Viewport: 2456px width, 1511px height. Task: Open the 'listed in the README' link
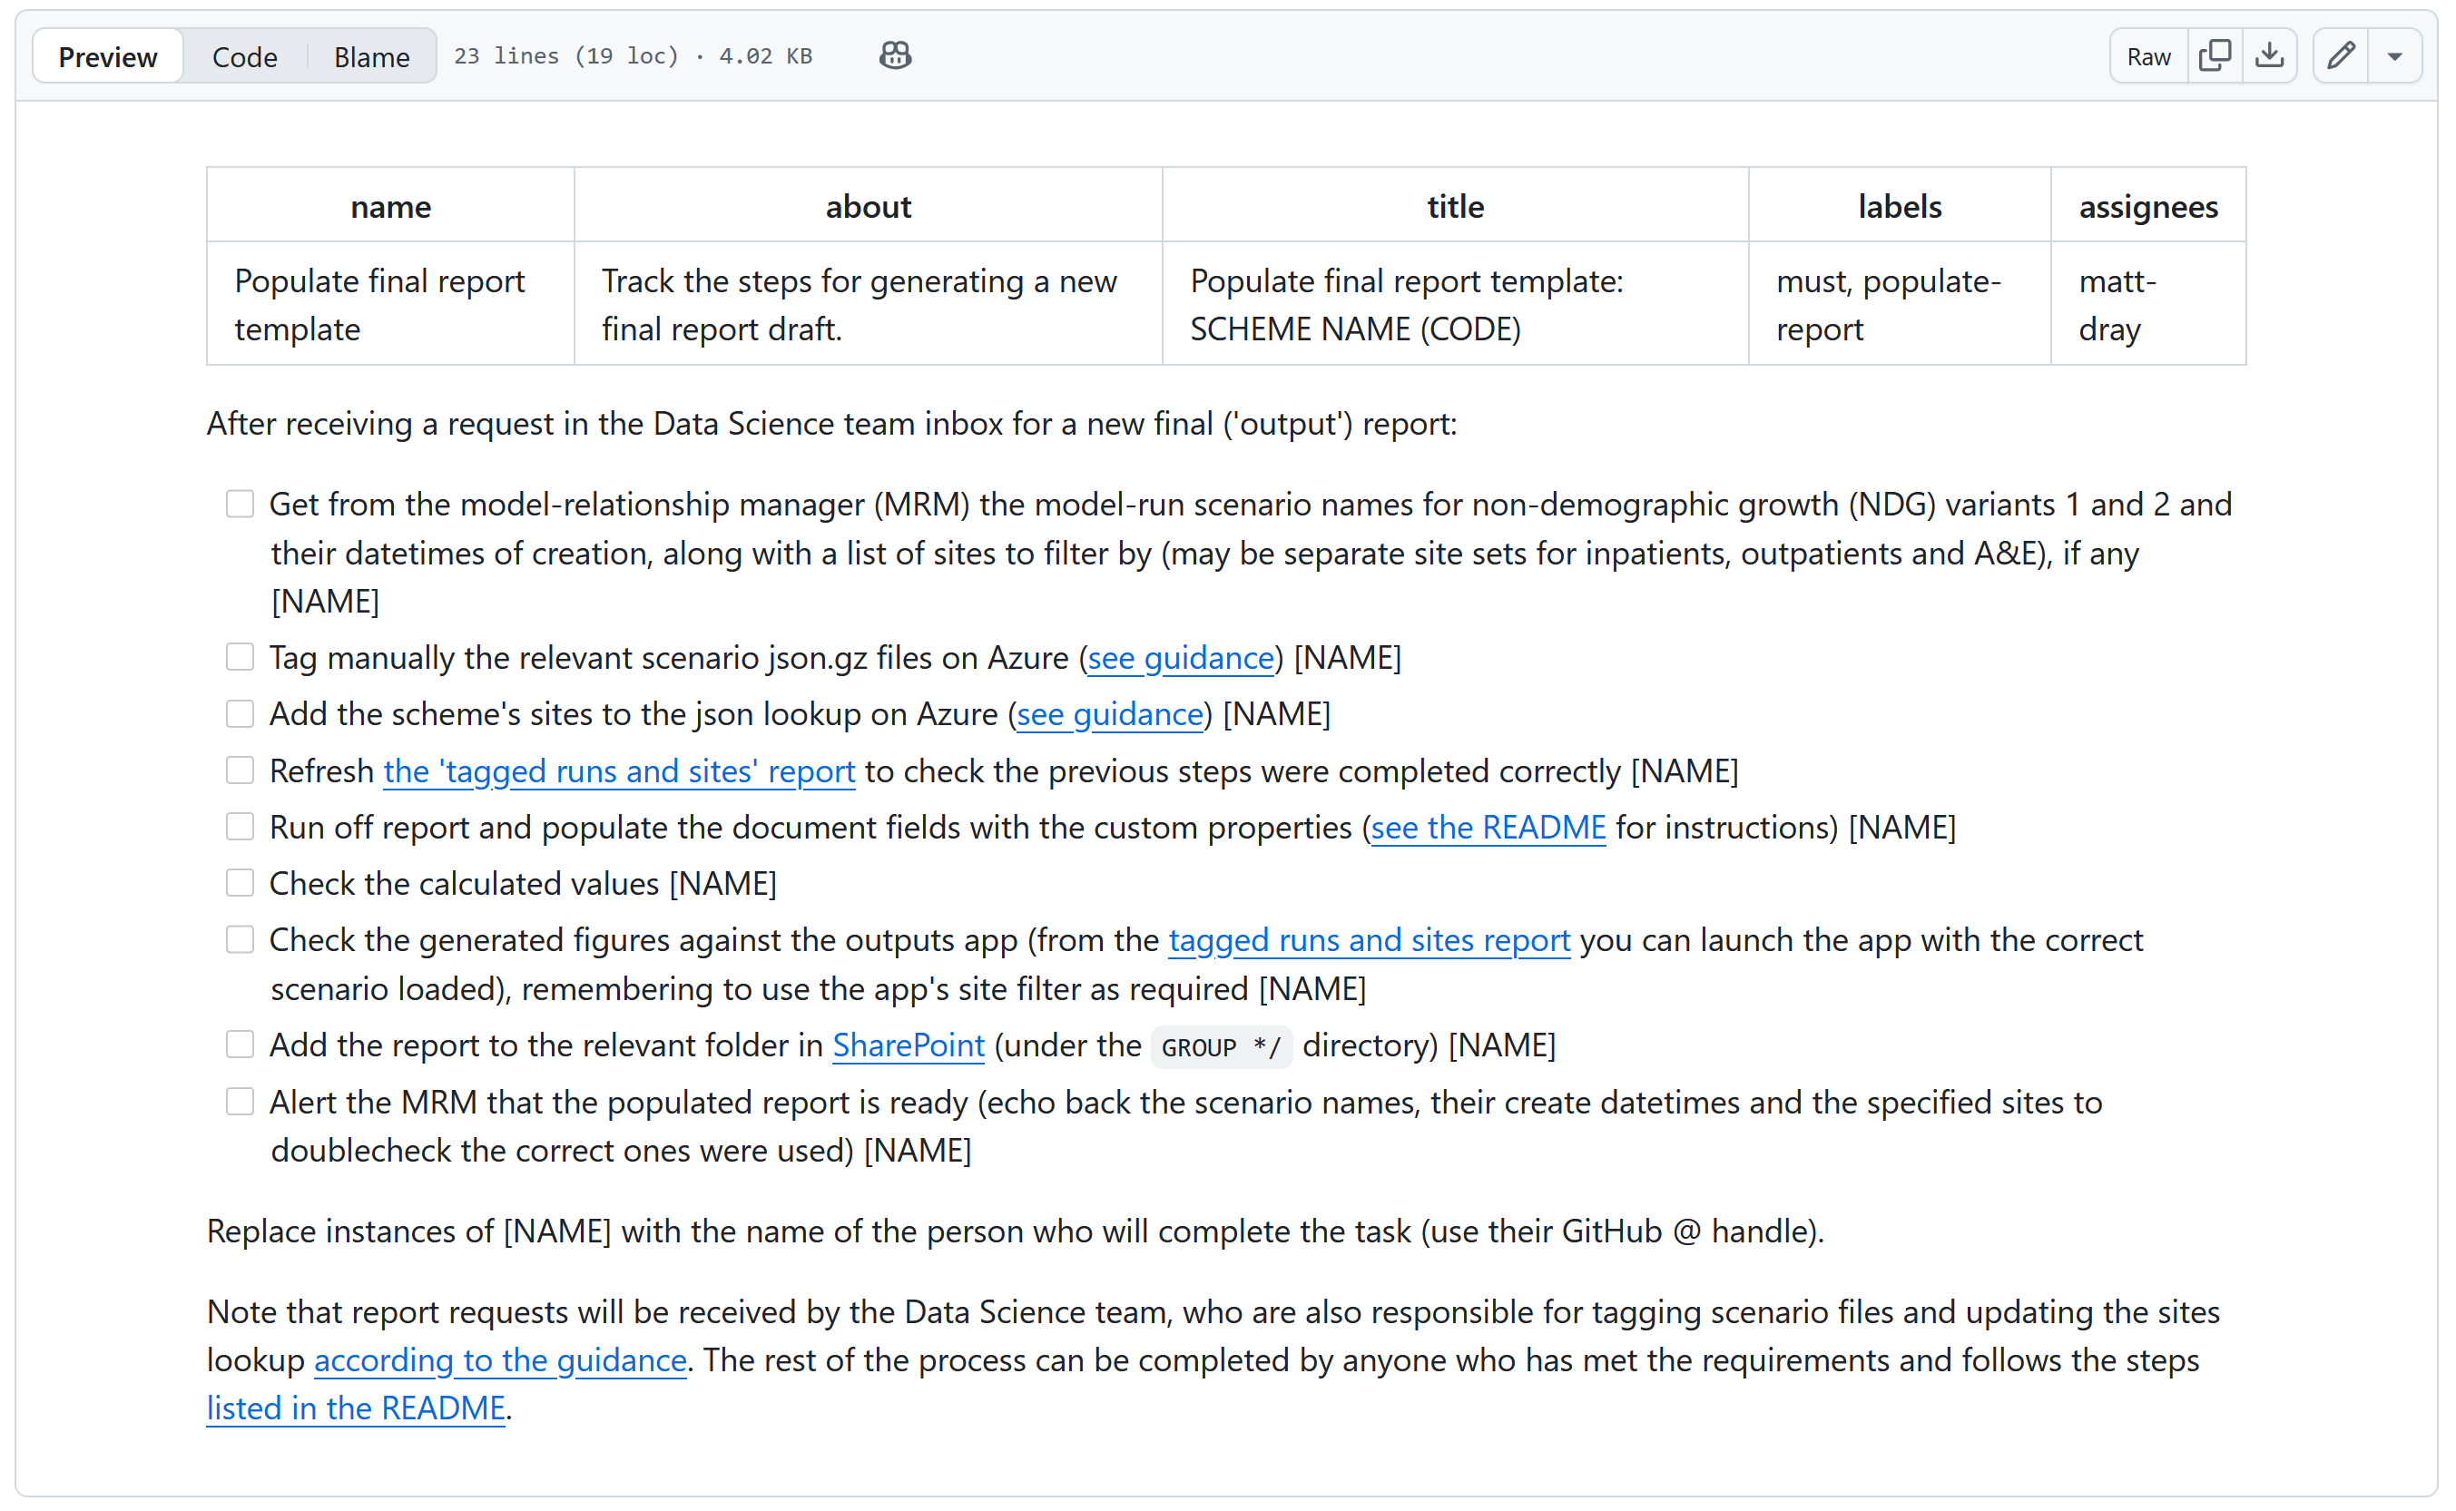click(x=356, y=1408)
